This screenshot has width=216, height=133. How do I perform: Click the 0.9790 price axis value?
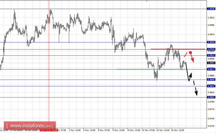pyautogui.click(x=211, y=102)
